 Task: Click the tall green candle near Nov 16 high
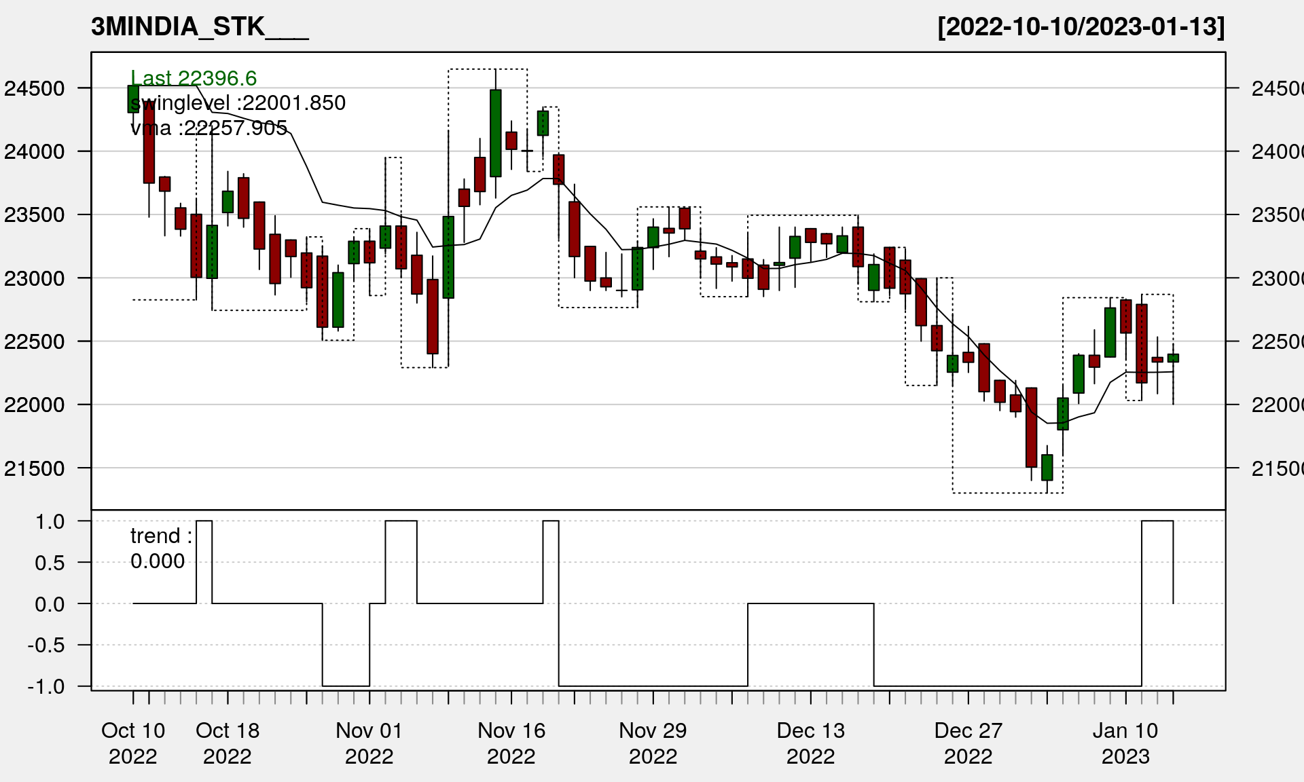(496, 133)
